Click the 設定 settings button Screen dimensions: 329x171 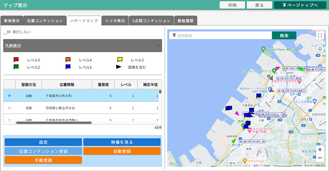click(x=43, y=142)
